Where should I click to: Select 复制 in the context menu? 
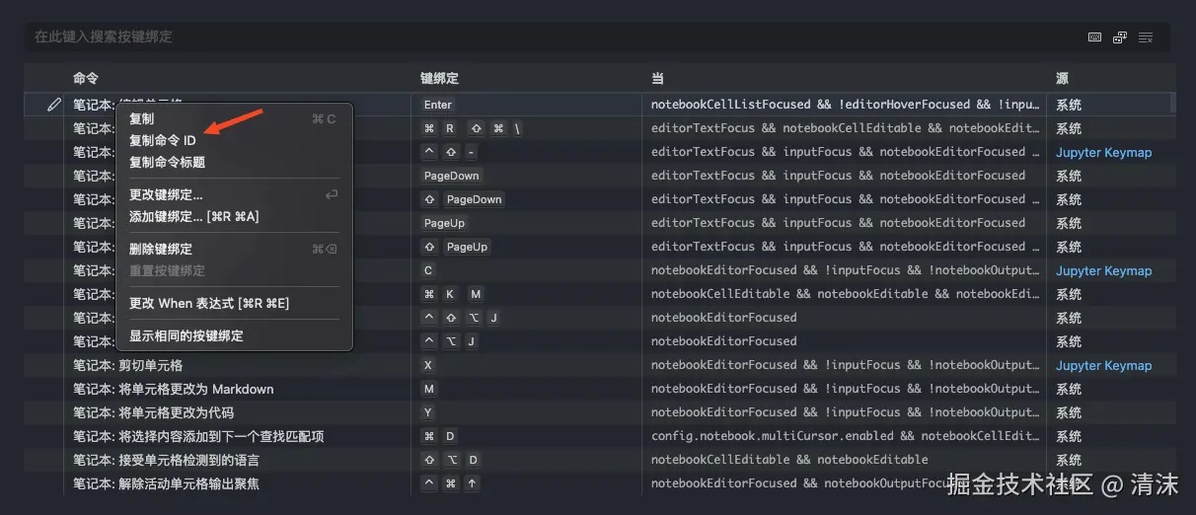tap(141, 118)
